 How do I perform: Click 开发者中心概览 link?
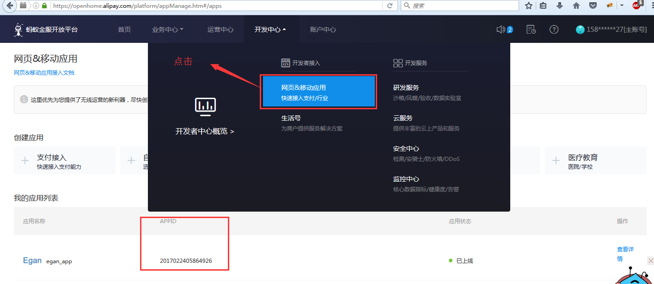(x=205, y=131)
